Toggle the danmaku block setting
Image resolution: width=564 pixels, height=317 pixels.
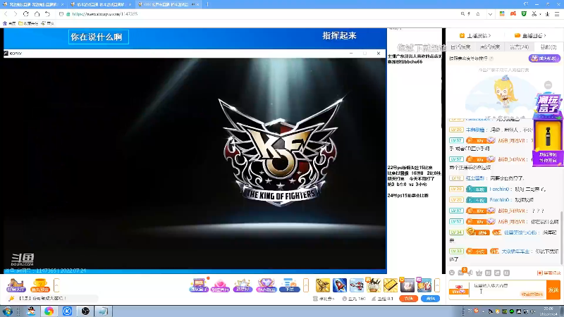tap(549, 273)
